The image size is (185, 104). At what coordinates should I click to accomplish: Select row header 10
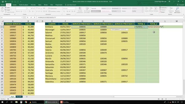click(x=2, y=50)
